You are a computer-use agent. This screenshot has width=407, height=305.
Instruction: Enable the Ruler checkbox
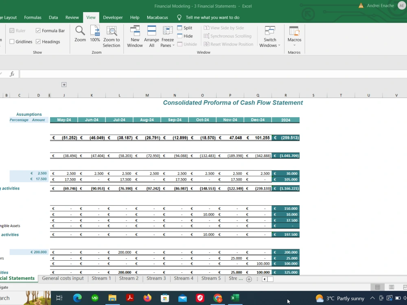12,30
